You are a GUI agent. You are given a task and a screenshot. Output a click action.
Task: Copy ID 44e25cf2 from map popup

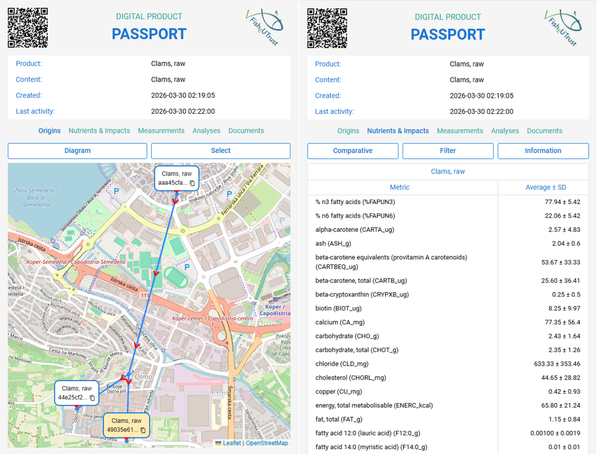click(92, 398)
